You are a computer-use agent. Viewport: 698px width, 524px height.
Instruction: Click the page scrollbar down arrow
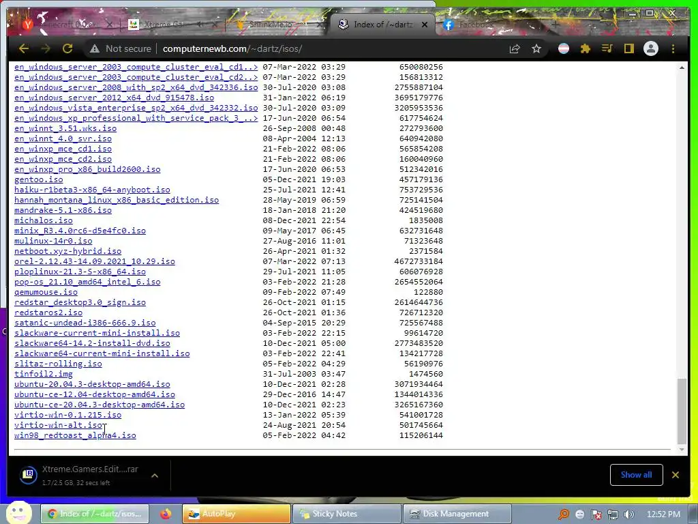tap(682, 450)
